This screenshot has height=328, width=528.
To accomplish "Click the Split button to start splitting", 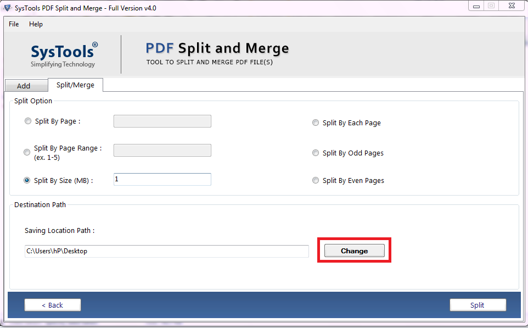I will click(478, 305).
